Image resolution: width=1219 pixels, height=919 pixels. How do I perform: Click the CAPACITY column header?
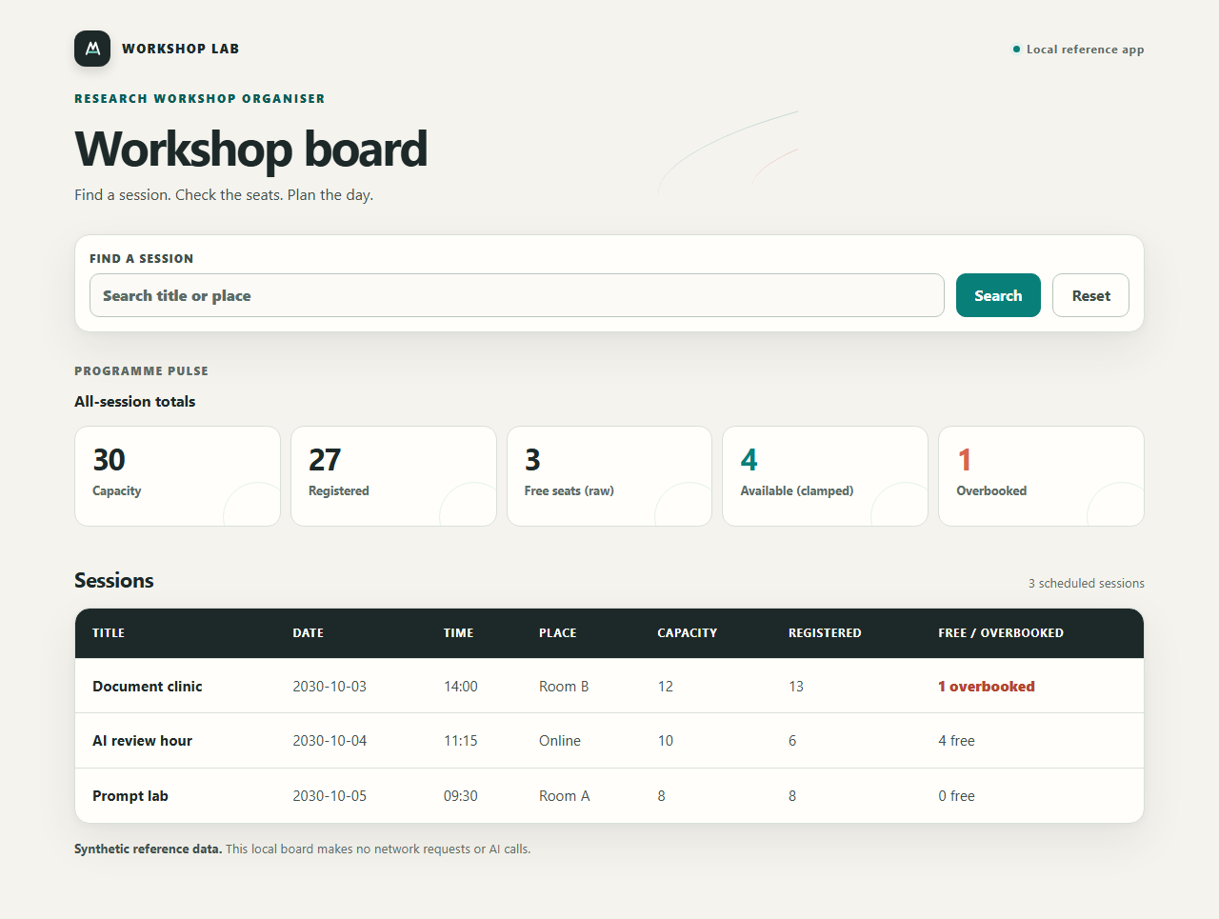688,633
